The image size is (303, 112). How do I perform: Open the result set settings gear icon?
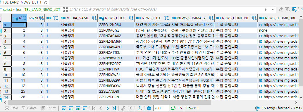[149, 108]
